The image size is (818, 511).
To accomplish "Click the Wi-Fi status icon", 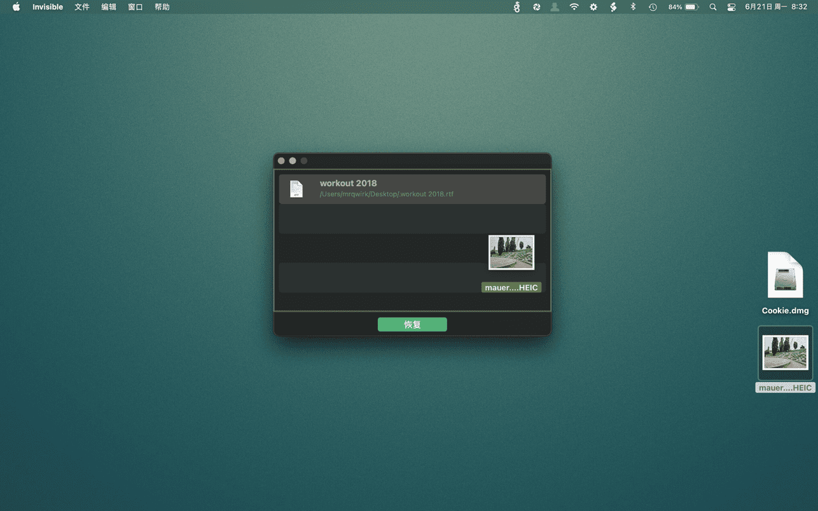I will 574,7.
